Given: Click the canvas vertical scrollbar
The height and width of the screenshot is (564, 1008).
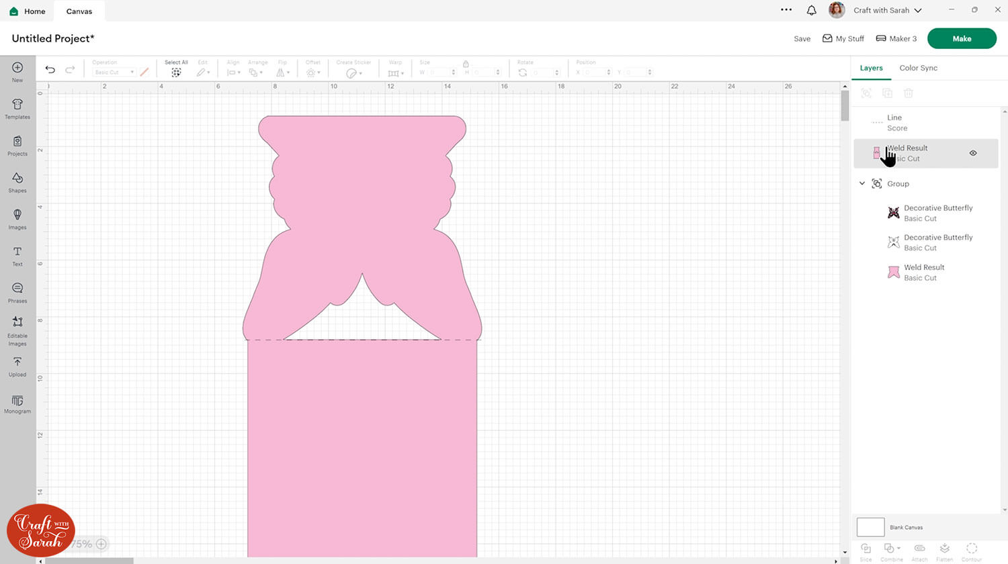Looking at the screenshot, I should click(845, 105).
